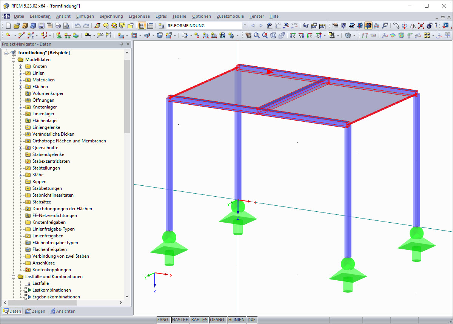Viewport: 453px width, 324px height.
Task: Select FE-Netzverdichtungen tree entry
Action: coord(55,215)
